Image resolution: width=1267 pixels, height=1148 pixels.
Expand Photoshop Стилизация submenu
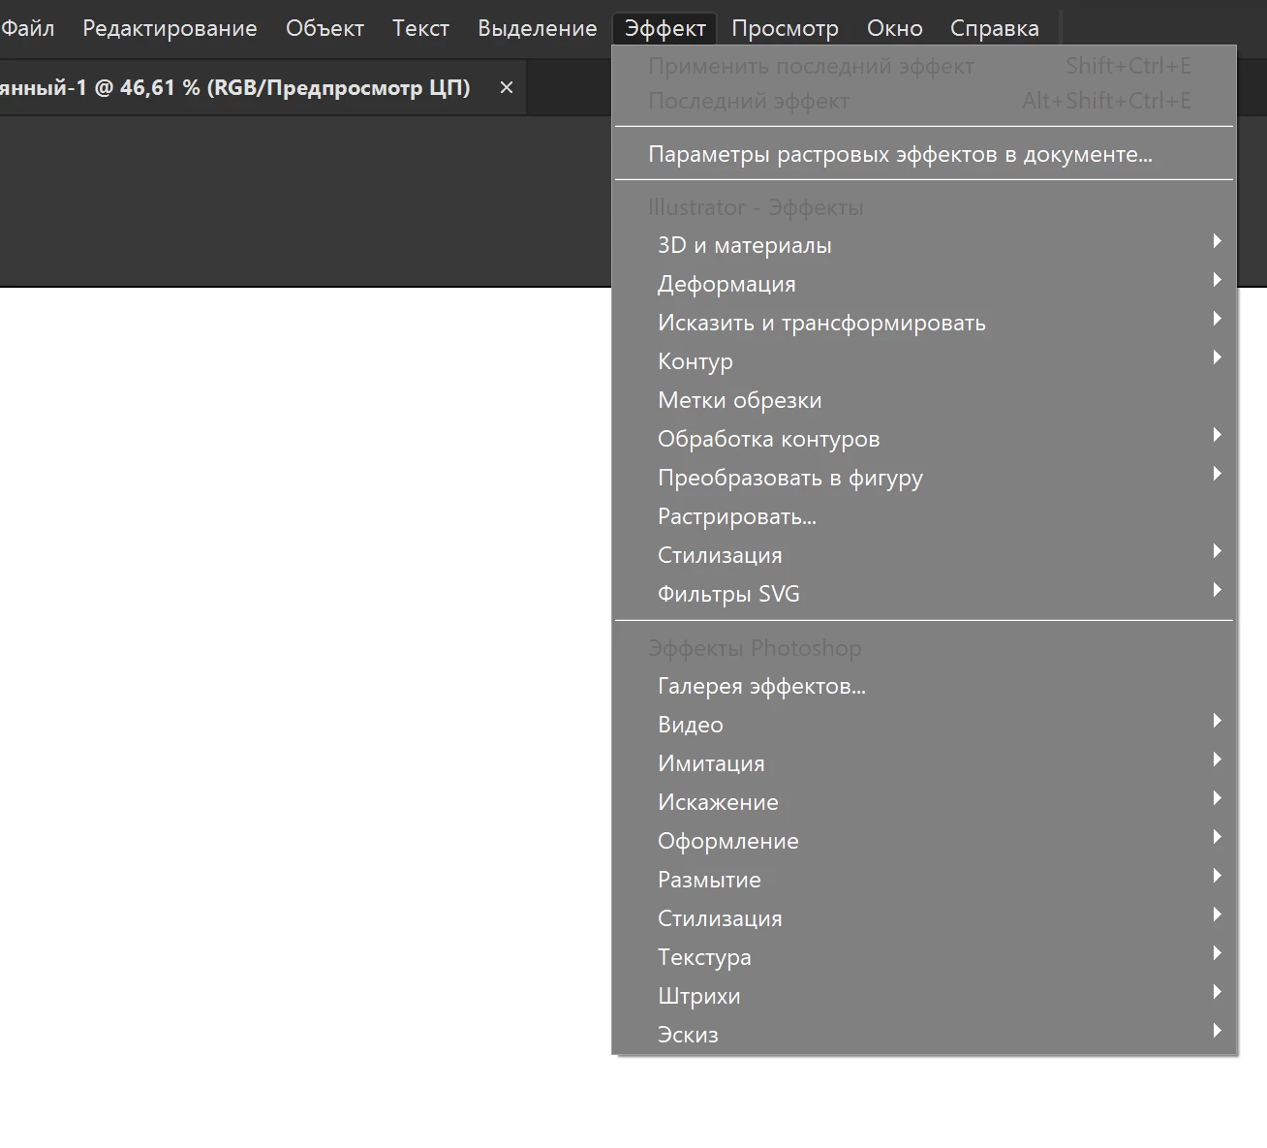coord(924,918)
